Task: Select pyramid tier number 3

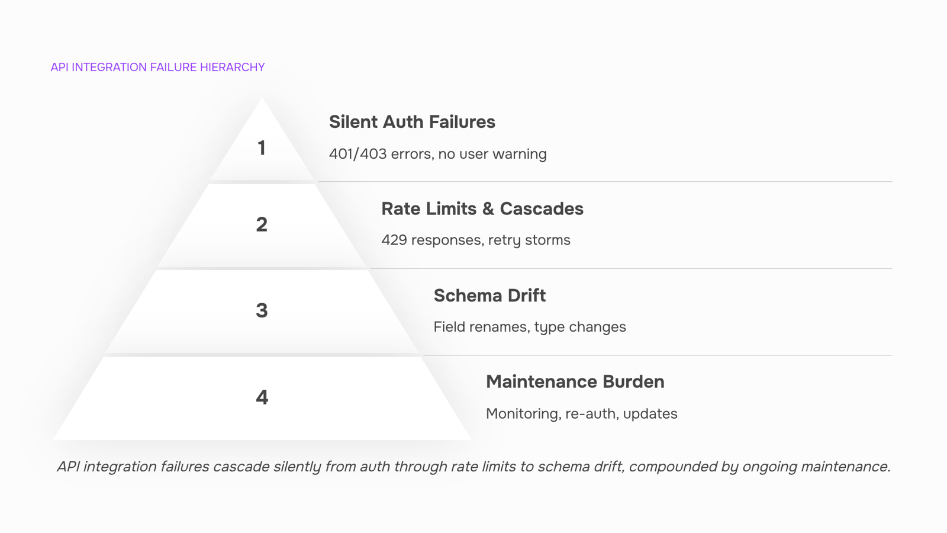Action: pos(262,310)
